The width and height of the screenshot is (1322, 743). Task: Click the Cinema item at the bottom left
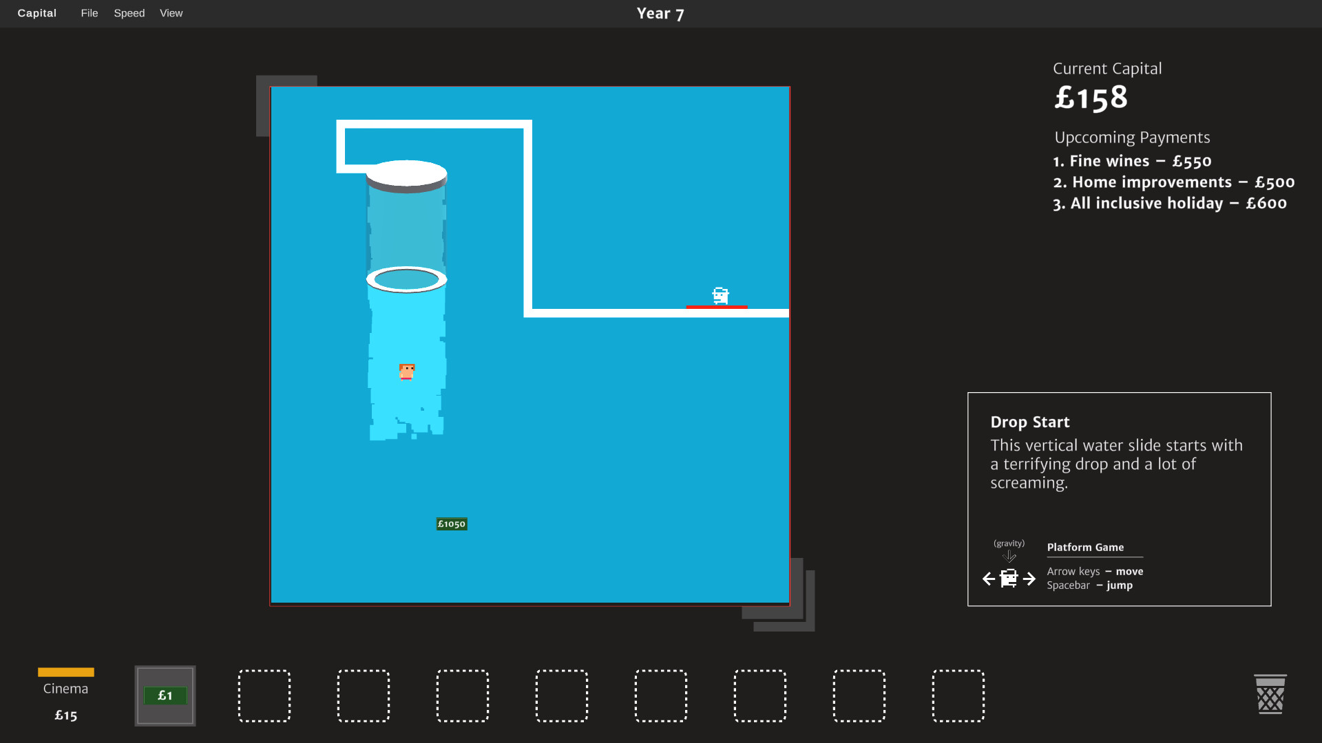click(x=65, y=689)
